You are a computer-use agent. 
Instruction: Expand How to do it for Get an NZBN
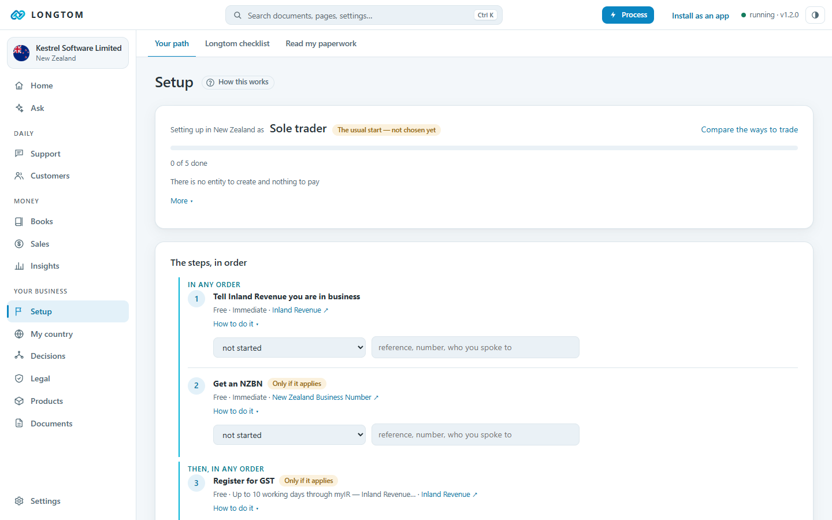(236, 411)
